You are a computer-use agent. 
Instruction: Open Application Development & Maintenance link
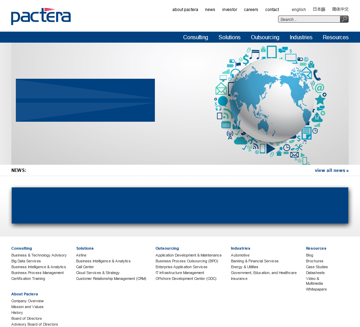188,255
